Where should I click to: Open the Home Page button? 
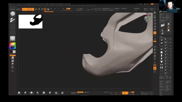pos(12,9)
